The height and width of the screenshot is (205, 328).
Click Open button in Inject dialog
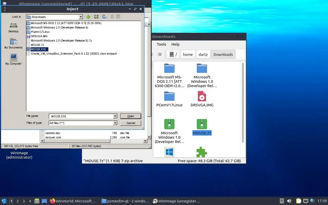point(131,116)
